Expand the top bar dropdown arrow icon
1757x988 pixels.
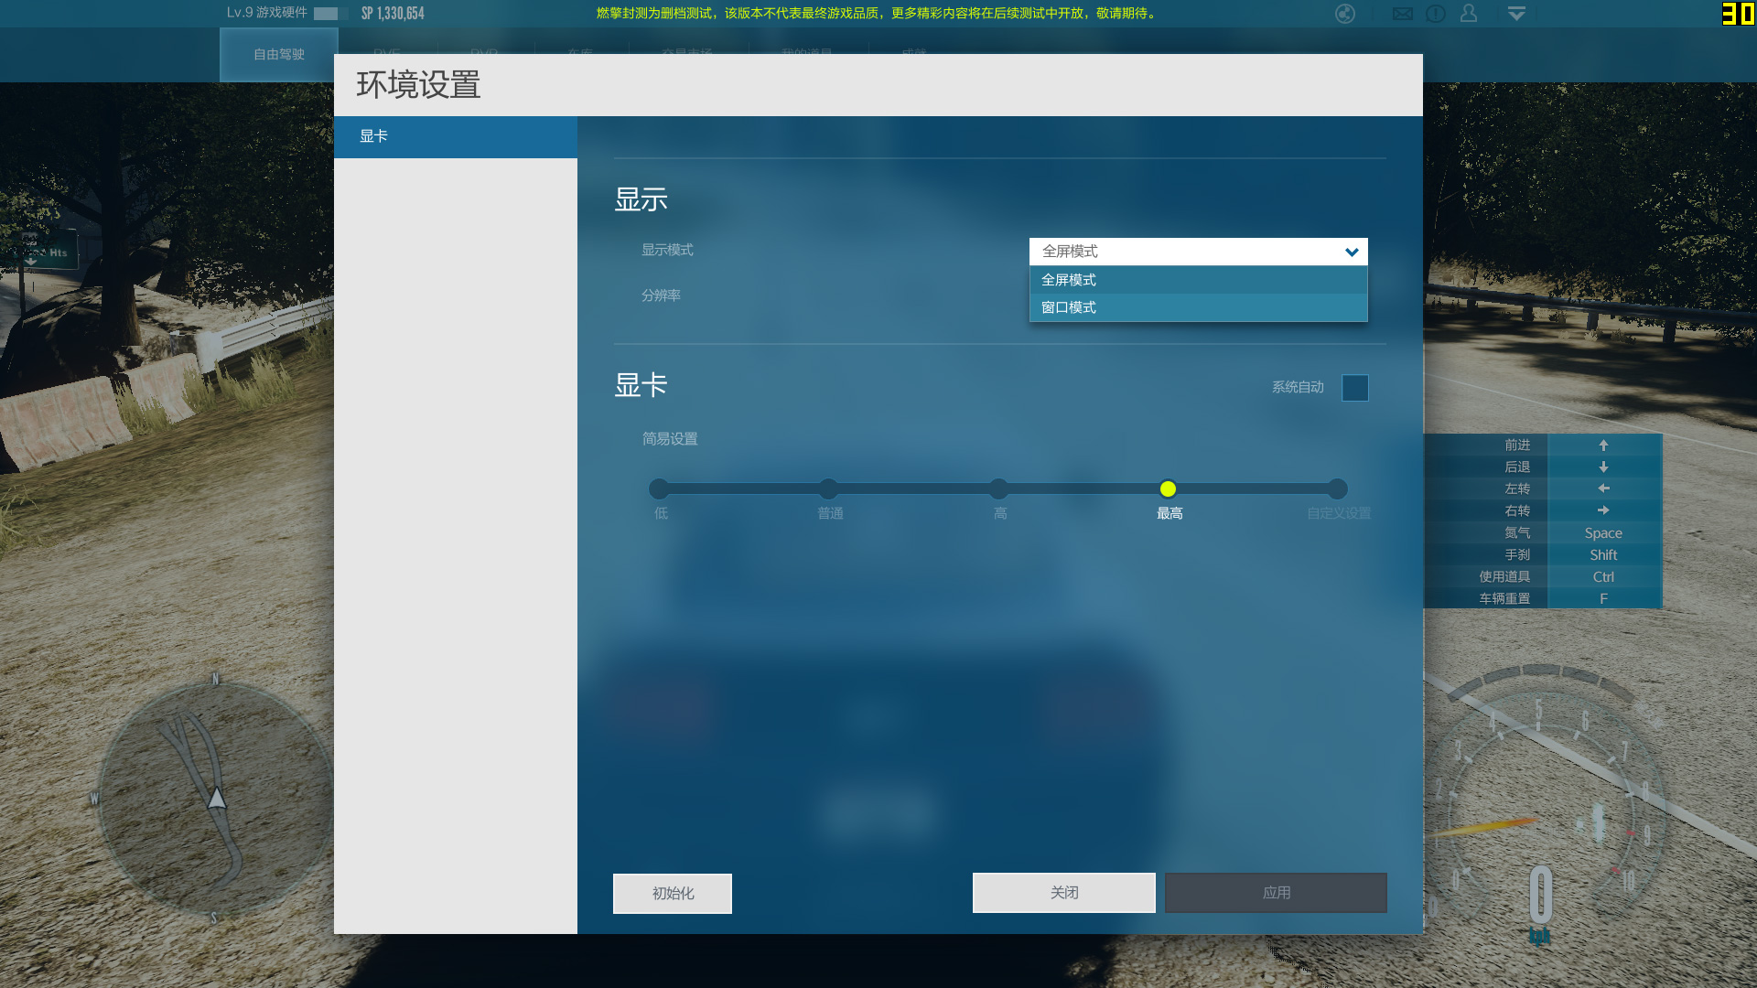(1516, 14)
